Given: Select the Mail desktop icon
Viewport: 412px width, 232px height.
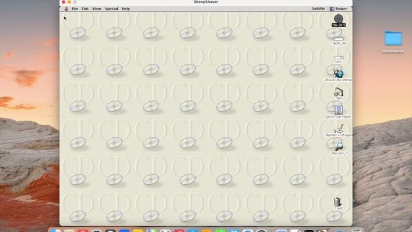Looking at the screenshot, I should point(339,92).
